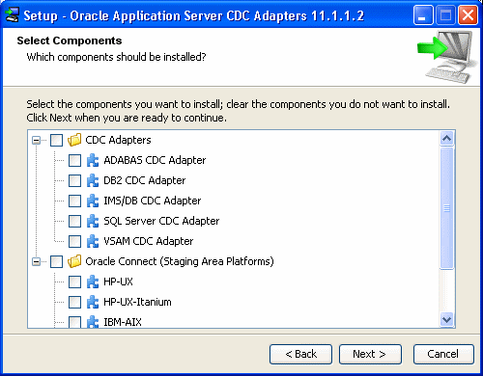483x376 pixels.
Task: Enable the HP-UX checkbox
Action: 74,282
